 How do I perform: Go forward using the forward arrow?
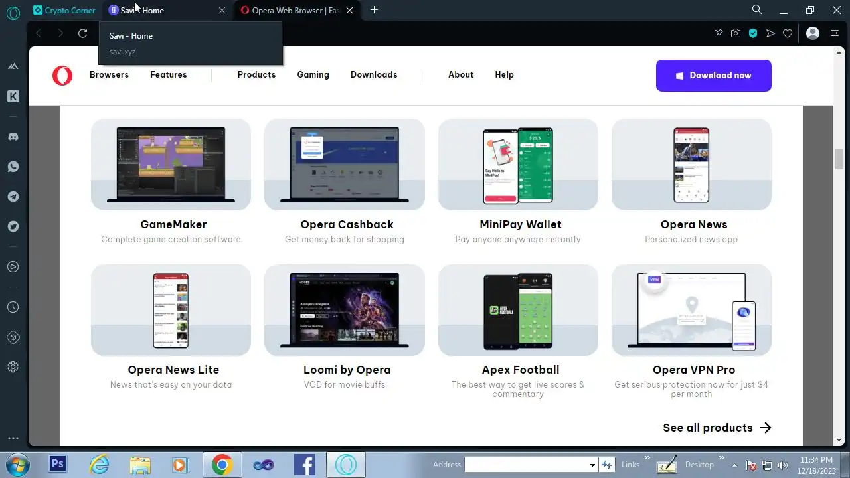(60, 33)
